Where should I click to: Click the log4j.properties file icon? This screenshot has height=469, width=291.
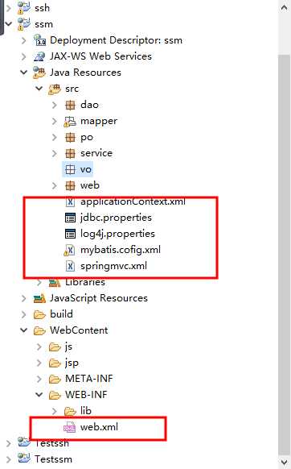pyautogui.click(x=70, y=234)
